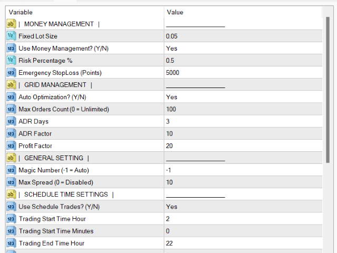Open the Use Schedule Trades Yes value dropdown
Image resolution: width=337 pixels, height=253 pixels.
point(243,207)
